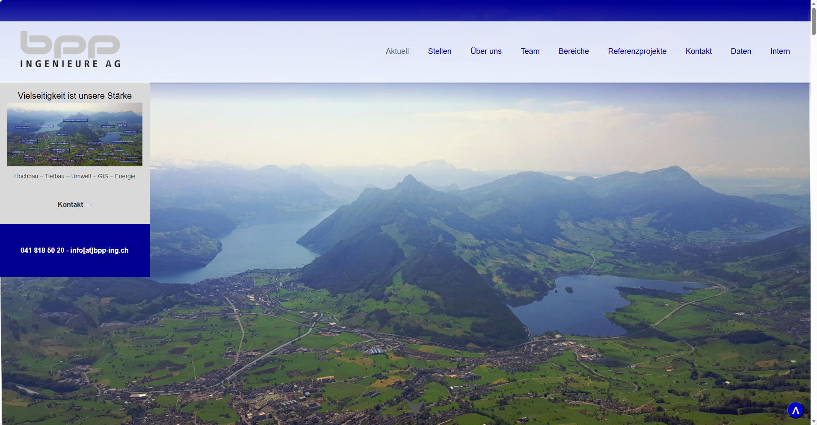Click the gray down chevron on hero image
This screenshot has height=425, width=817.
click(x=415, y=407)
